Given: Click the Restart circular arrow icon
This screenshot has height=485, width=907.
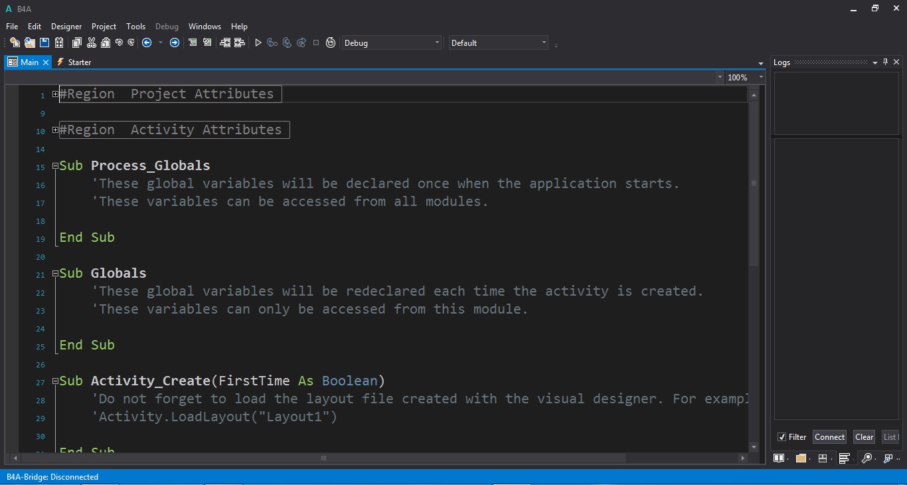Looking at the screenshot, I should 331,43.
